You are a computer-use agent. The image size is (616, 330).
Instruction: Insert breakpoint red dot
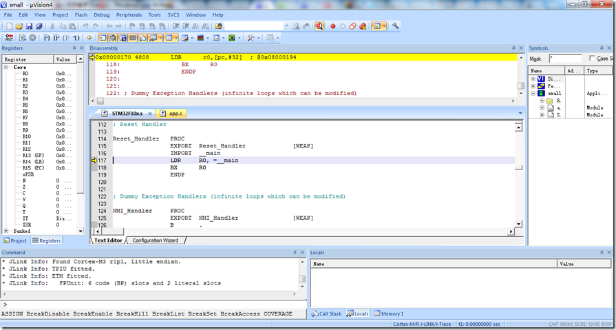pyautogui.click(x=332, y=26)
